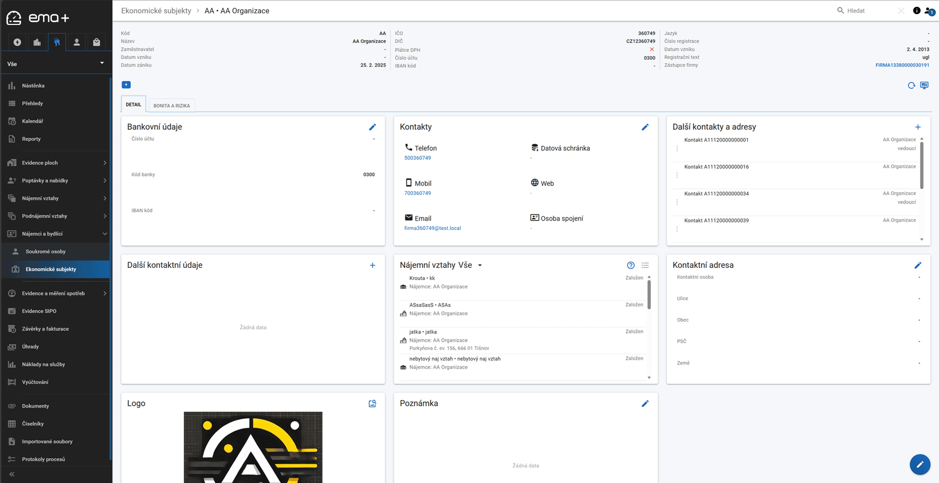
Task: Open the Vše module dropdown in sidebar
Action: (56, 64)
